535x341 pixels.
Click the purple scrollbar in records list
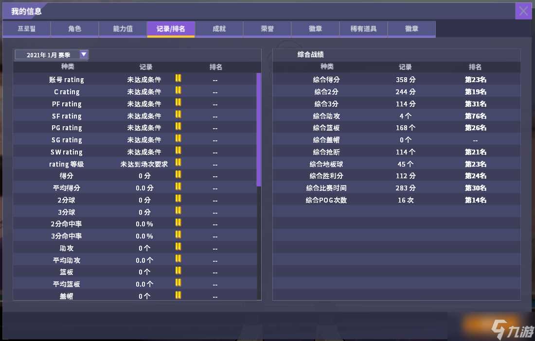(x=259, y=130)
